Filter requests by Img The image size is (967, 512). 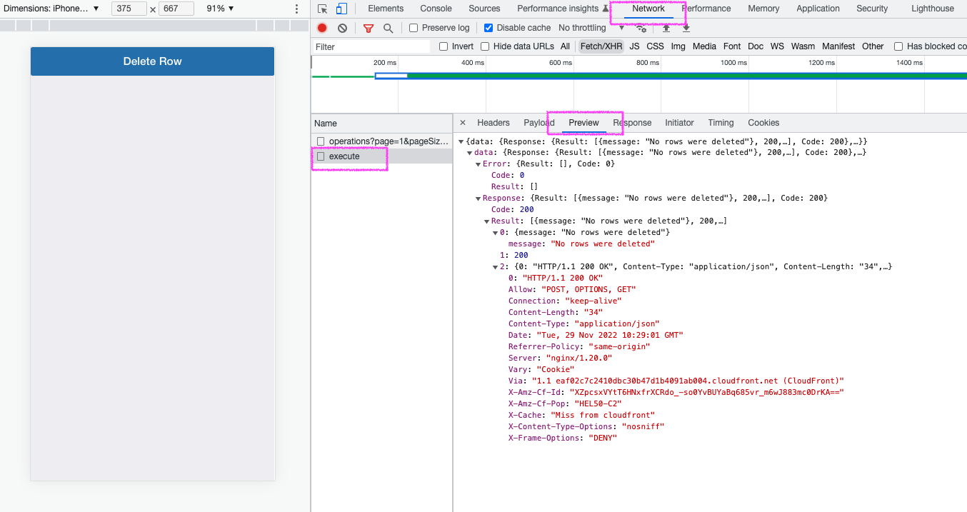tap(678, 46)
